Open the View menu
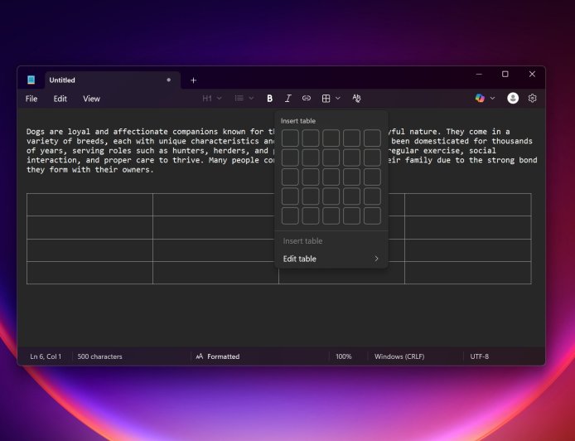This screenshot has width=575, height=441. coord(91,99)
